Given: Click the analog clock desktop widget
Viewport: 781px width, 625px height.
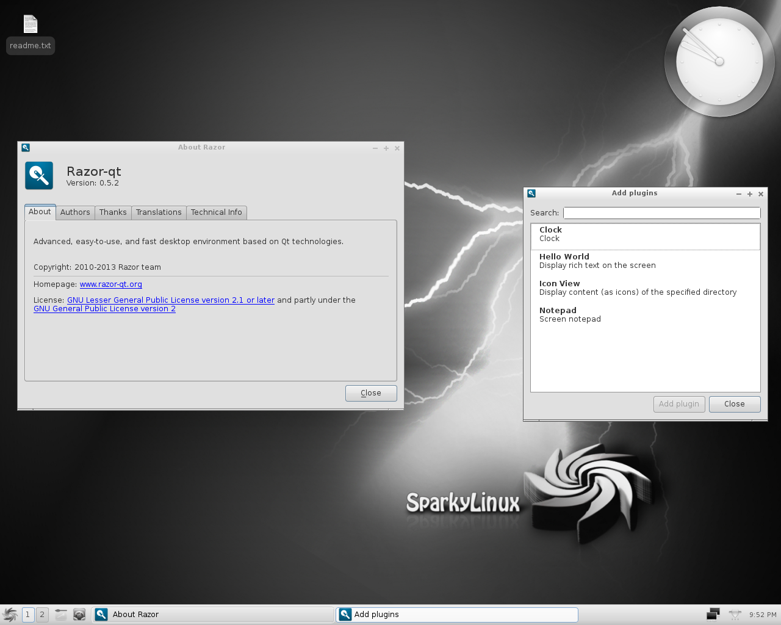Looking at the screenshot, I should 719,62.
